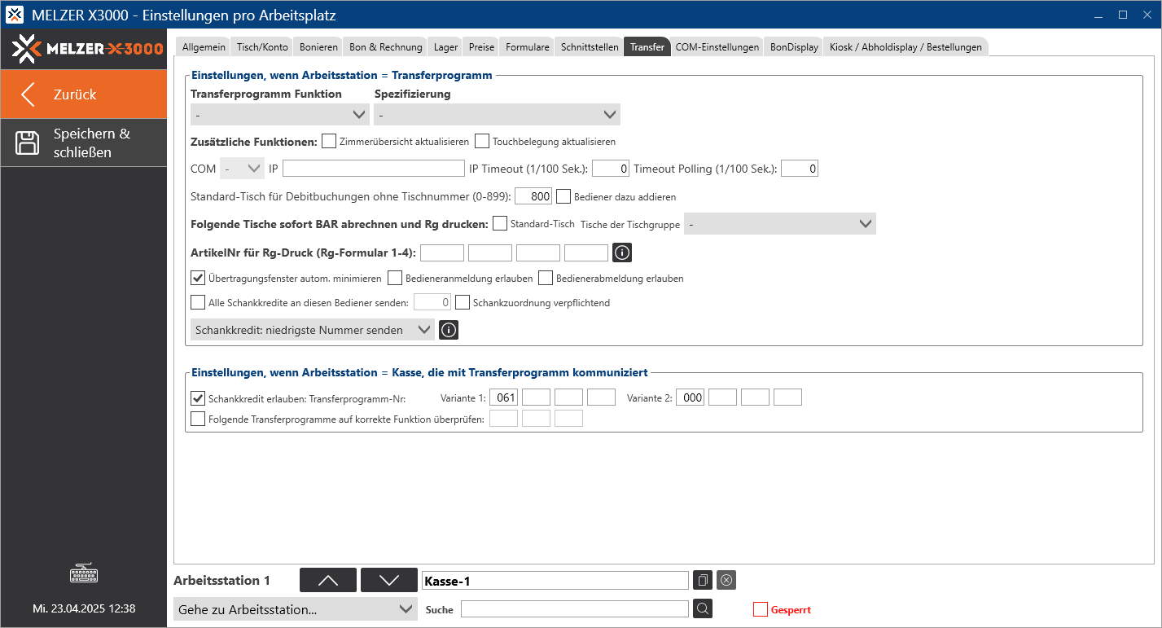Image resolution: width=1162 pixels, height=628 pixels.
Task: Click the date and time text in sidebar
Action: (x=84, y=608)
